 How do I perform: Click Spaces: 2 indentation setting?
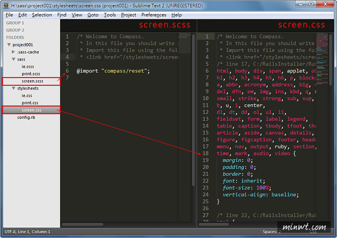click(x=272, y=232)
